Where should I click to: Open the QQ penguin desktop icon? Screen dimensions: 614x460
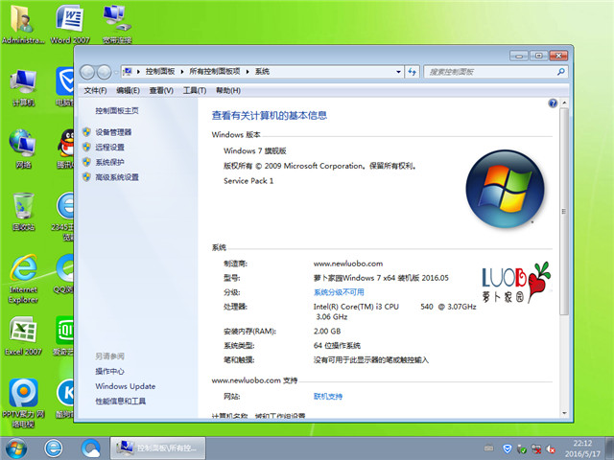coord(66,149)
